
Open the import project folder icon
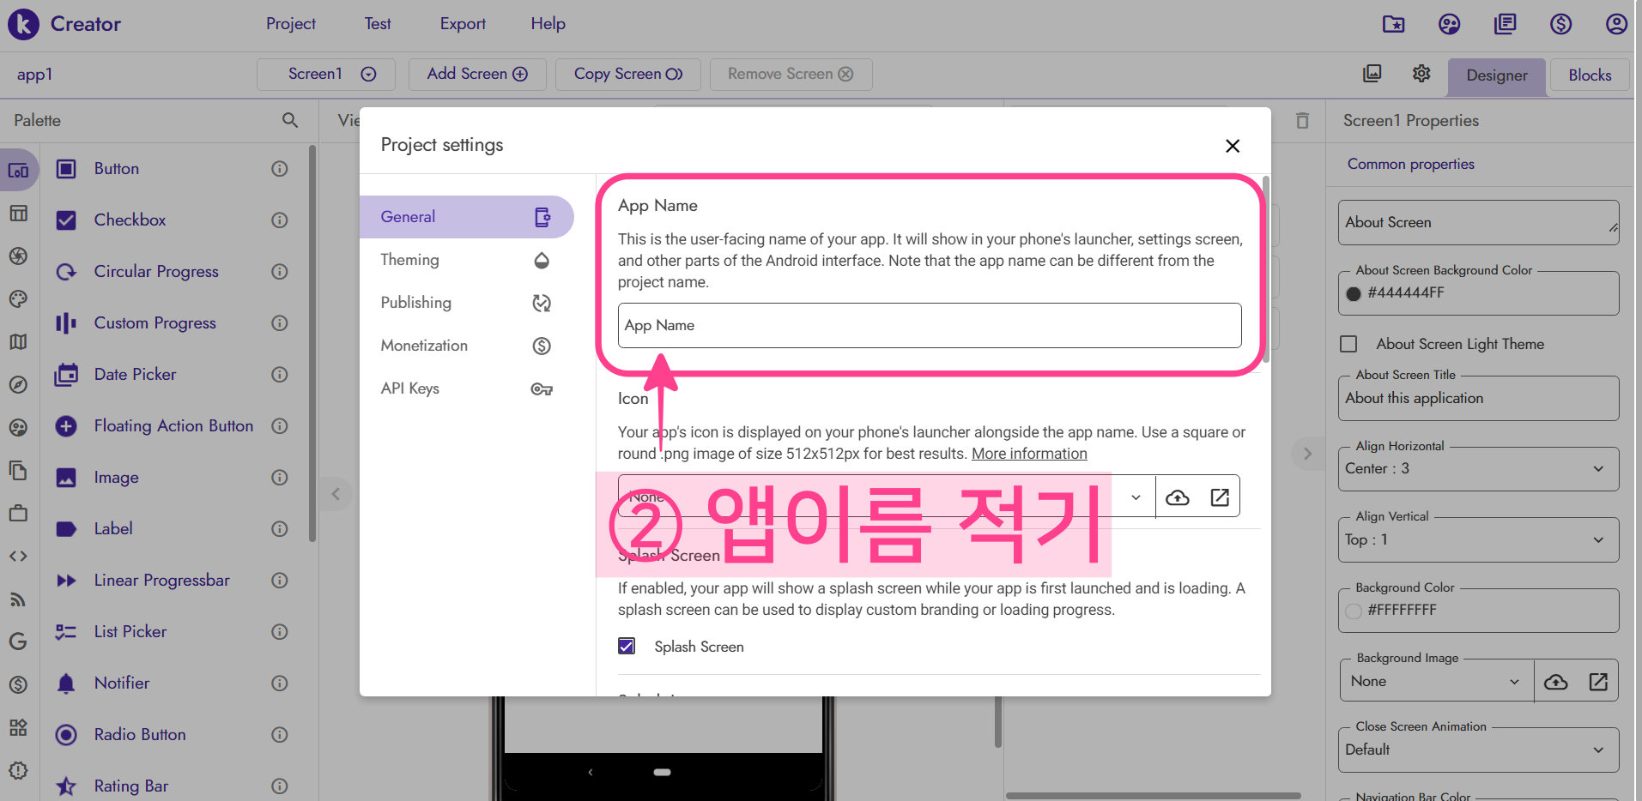click(1394, 24)
